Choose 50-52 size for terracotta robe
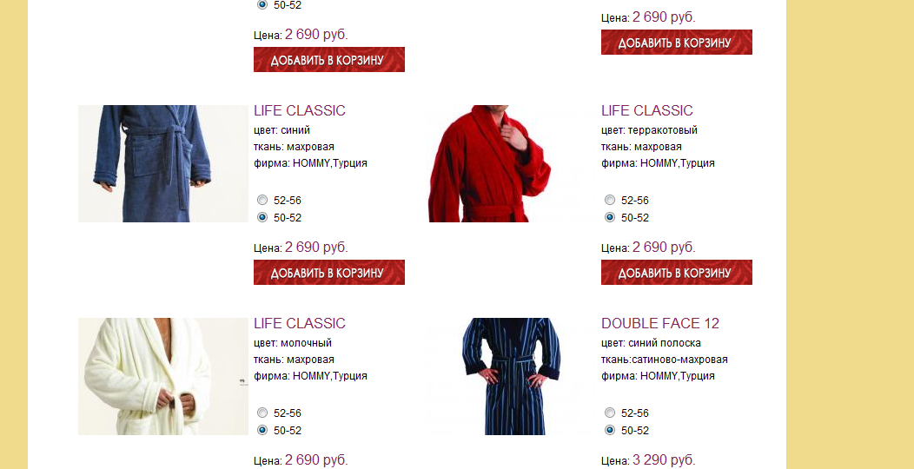Viewport: 914px width, 469px height. click(x=610, y=217)
